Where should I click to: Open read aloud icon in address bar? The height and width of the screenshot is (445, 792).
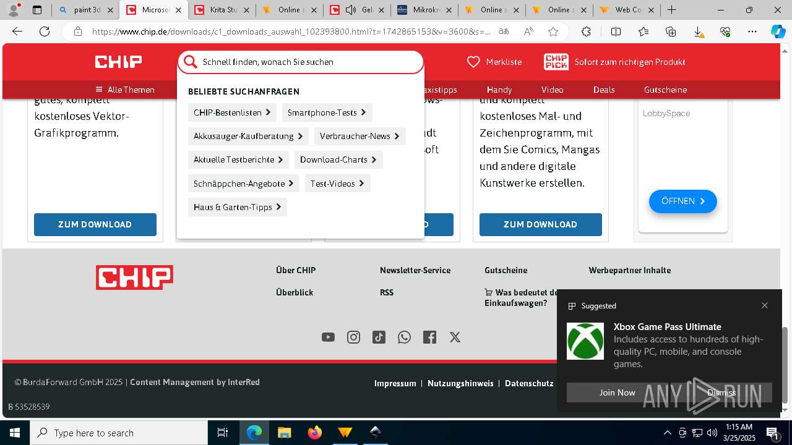point(528,32)
